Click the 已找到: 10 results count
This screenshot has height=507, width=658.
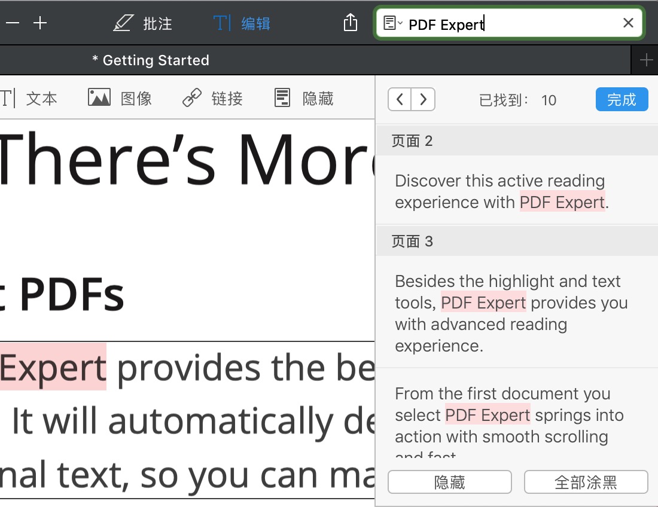(x=517, y=100)
